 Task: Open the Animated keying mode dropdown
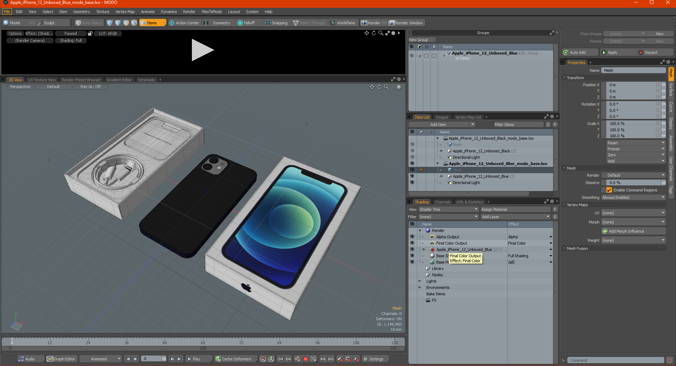coord(101,359)
